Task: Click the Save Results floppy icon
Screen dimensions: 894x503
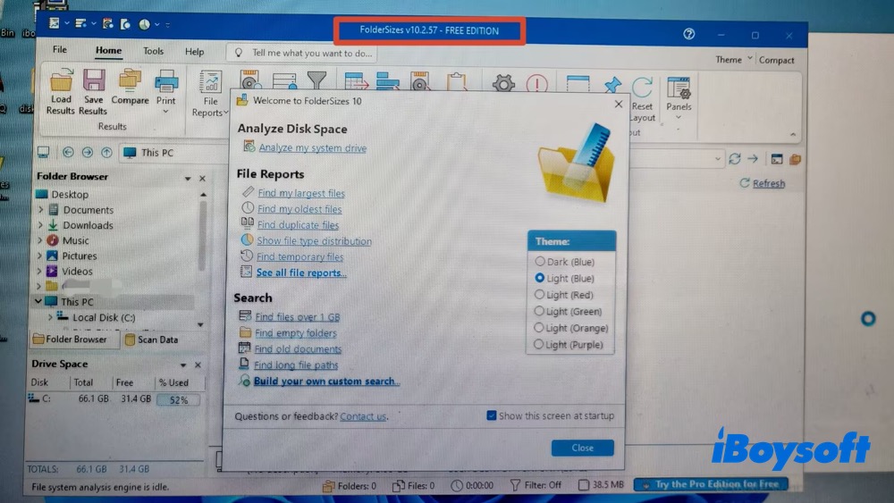Action: point(94,80)
